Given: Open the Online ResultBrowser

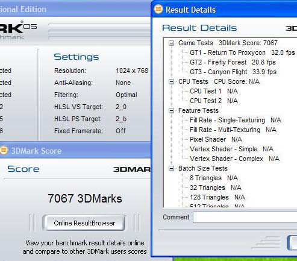Looking at the screenshot, I should coord(84,223).
